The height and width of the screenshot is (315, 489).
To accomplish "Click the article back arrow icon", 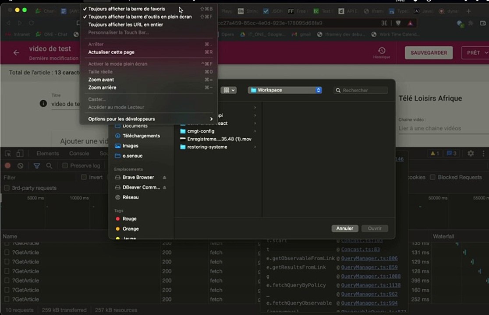I will pyautogui.click(x=16, y=52).
